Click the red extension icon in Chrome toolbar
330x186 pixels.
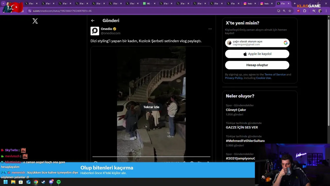tap(299, 11)
